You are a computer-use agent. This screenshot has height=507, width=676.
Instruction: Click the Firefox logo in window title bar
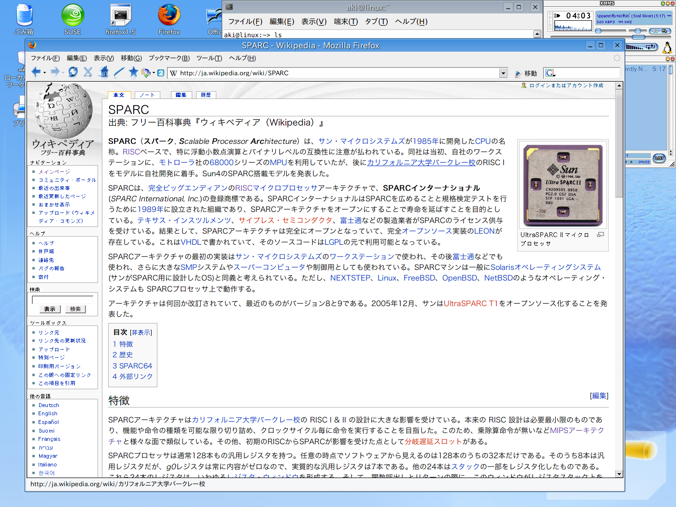(x=32, y=45)
